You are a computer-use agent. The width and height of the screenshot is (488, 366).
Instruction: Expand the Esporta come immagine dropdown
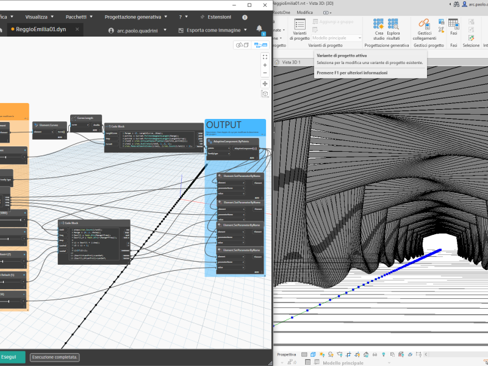(245, 30)
